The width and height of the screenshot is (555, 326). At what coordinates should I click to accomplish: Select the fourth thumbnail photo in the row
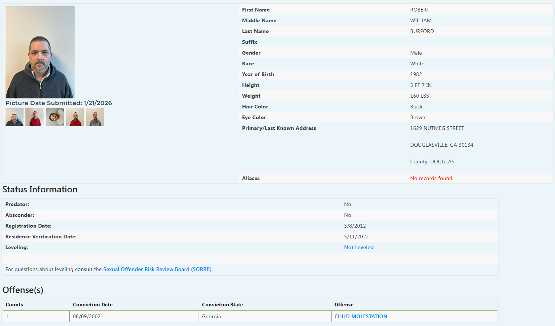pos(75,117)
